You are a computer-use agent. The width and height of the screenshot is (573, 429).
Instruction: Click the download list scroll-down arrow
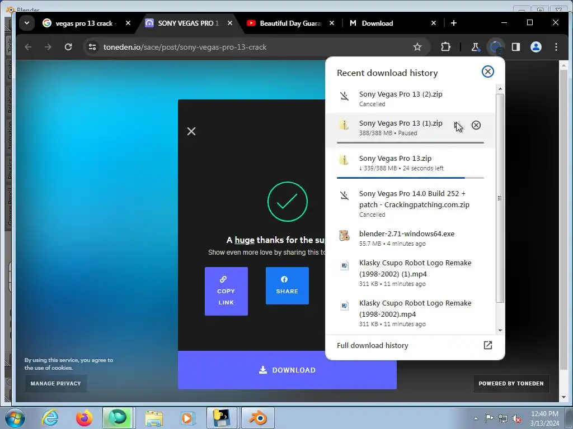point(500,330)
